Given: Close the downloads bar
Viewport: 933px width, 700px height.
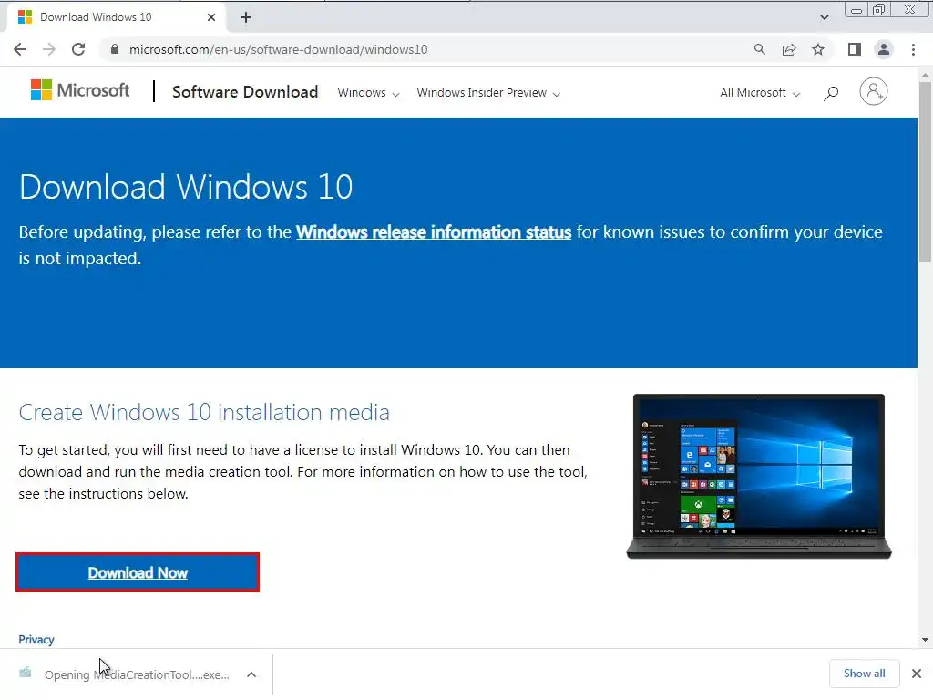Looking at the screenshot, I should 917,674.
